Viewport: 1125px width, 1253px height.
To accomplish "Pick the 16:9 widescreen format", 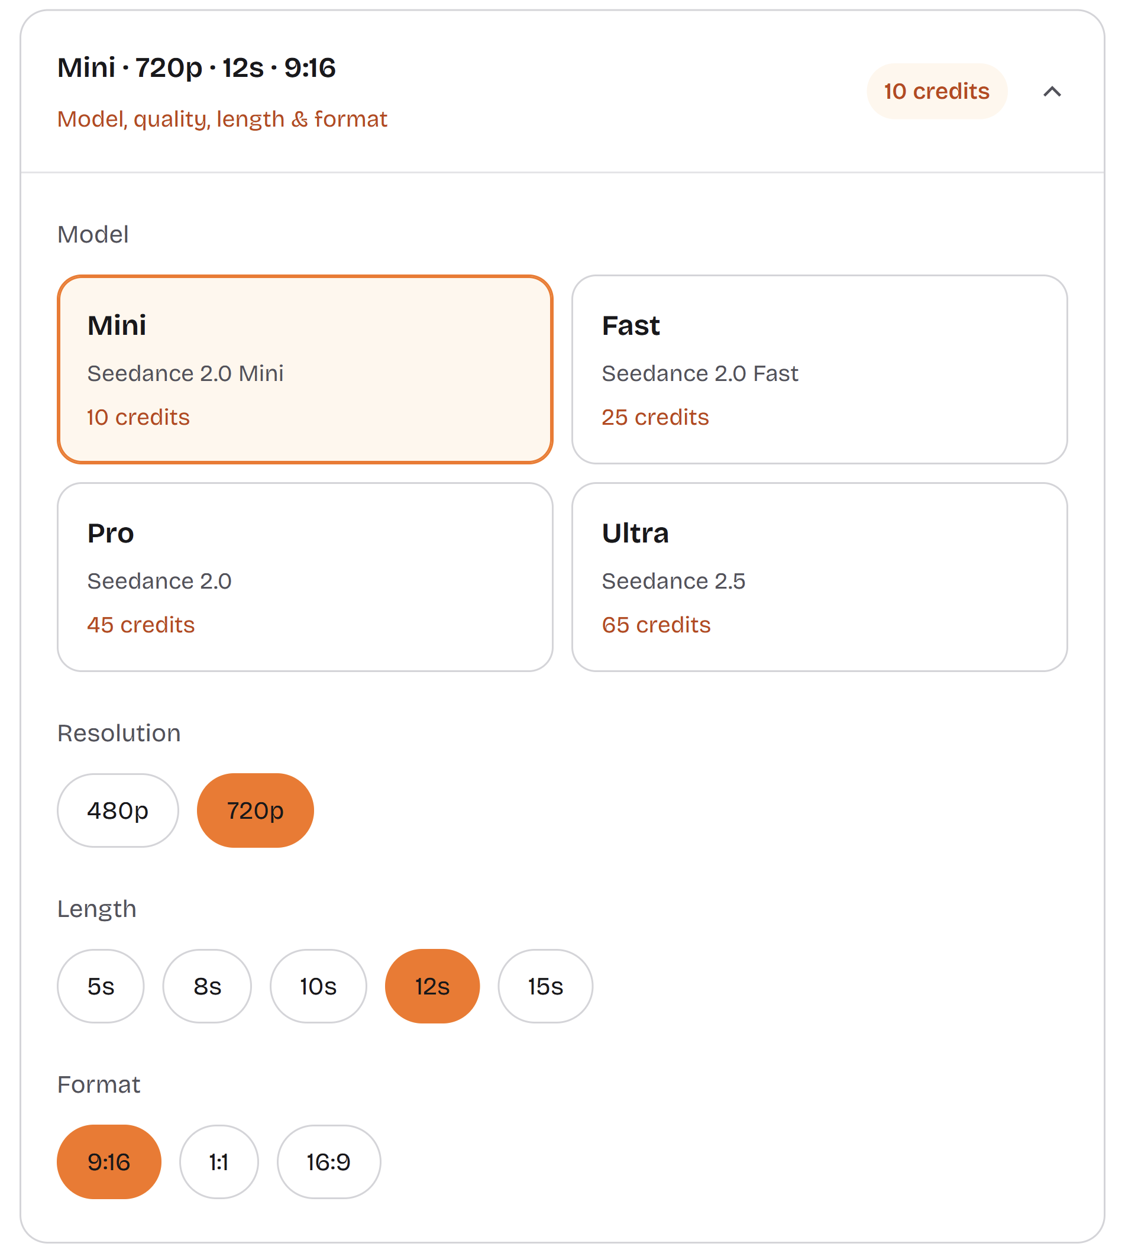I will [329, 1161].
